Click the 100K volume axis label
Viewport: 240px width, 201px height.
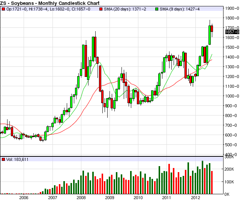pyautogui.click(x=229, y=182)
